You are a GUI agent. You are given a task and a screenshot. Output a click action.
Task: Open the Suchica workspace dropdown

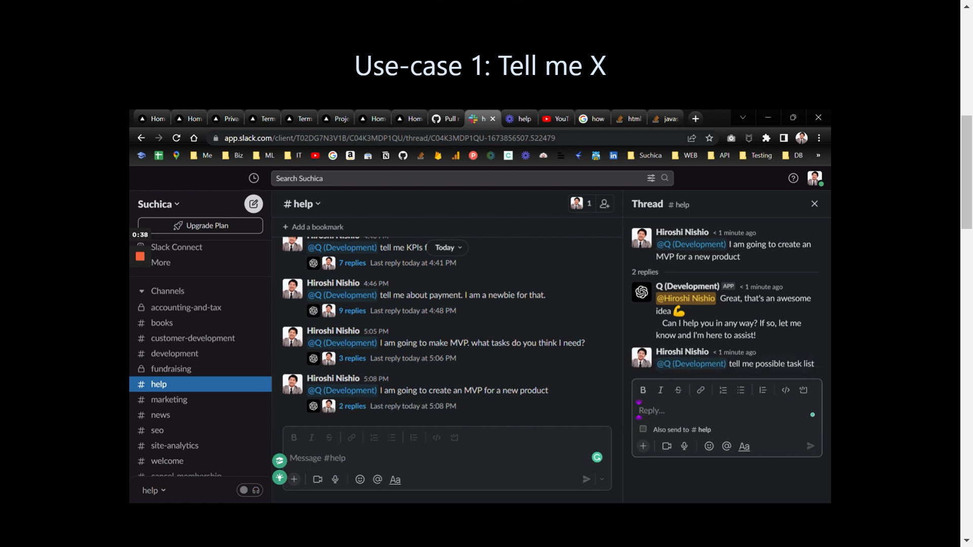(159, 204)
